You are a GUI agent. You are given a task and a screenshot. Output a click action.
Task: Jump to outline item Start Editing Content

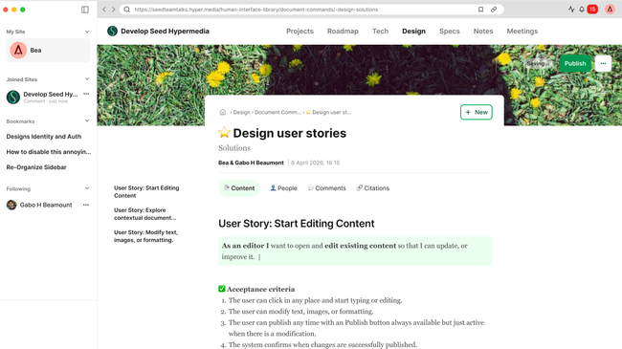point(146,191)
